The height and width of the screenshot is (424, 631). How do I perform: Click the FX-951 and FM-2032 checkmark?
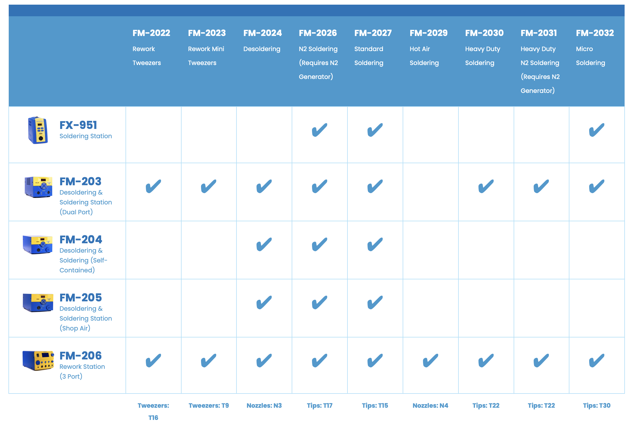pyautogui.click(x=597, y=130)
